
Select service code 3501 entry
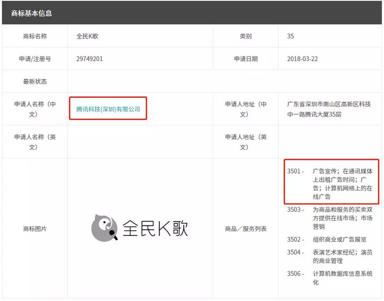click(296, 171)
